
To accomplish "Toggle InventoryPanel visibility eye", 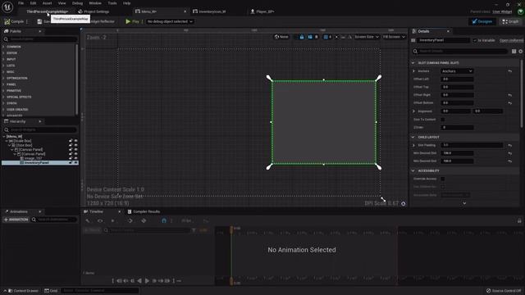I will pos(76,162).
